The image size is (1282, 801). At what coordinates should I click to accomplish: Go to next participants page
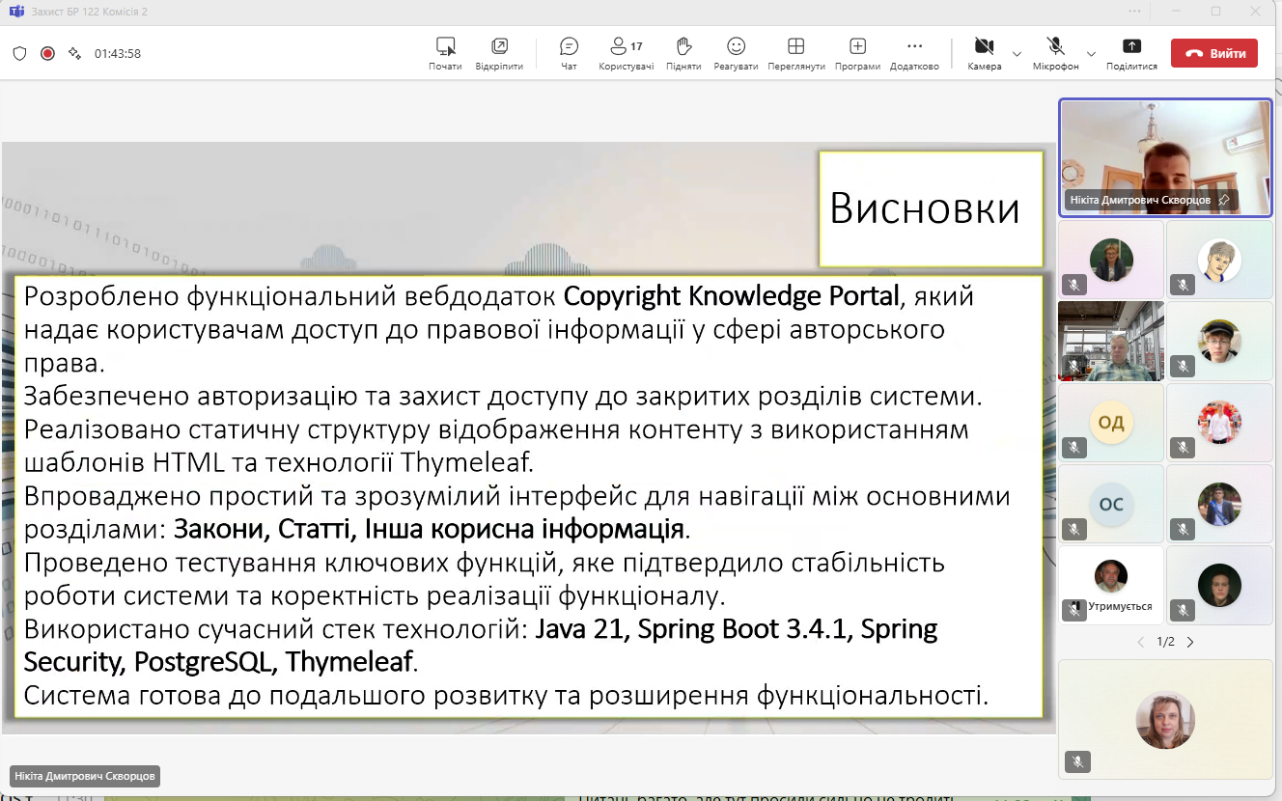pyautogui.click(x=1190, y=642)
